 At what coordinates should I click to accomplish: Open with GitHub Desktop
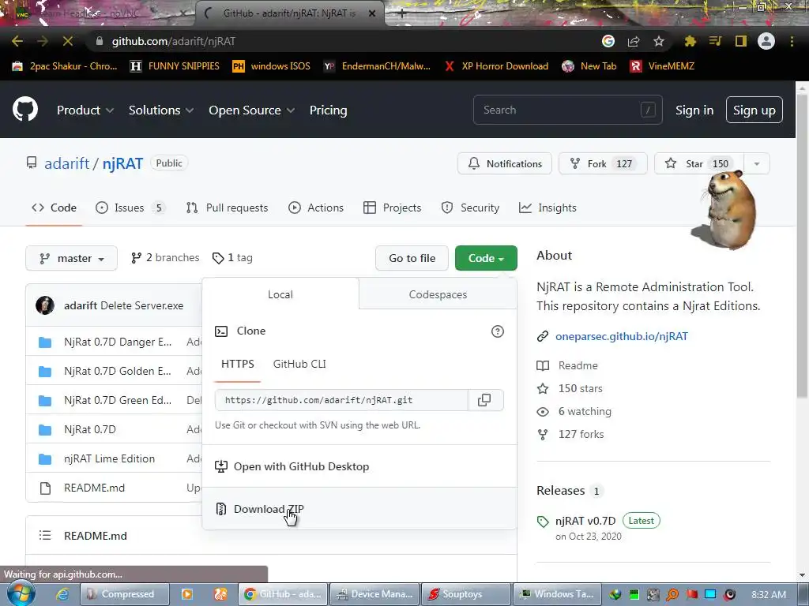(301, 466)
